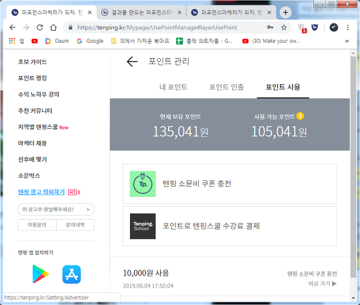Open the IE imported bookmarks folder
Image resolution: width=360 pixels, height=305 pixels.
[x=140, y=41]
